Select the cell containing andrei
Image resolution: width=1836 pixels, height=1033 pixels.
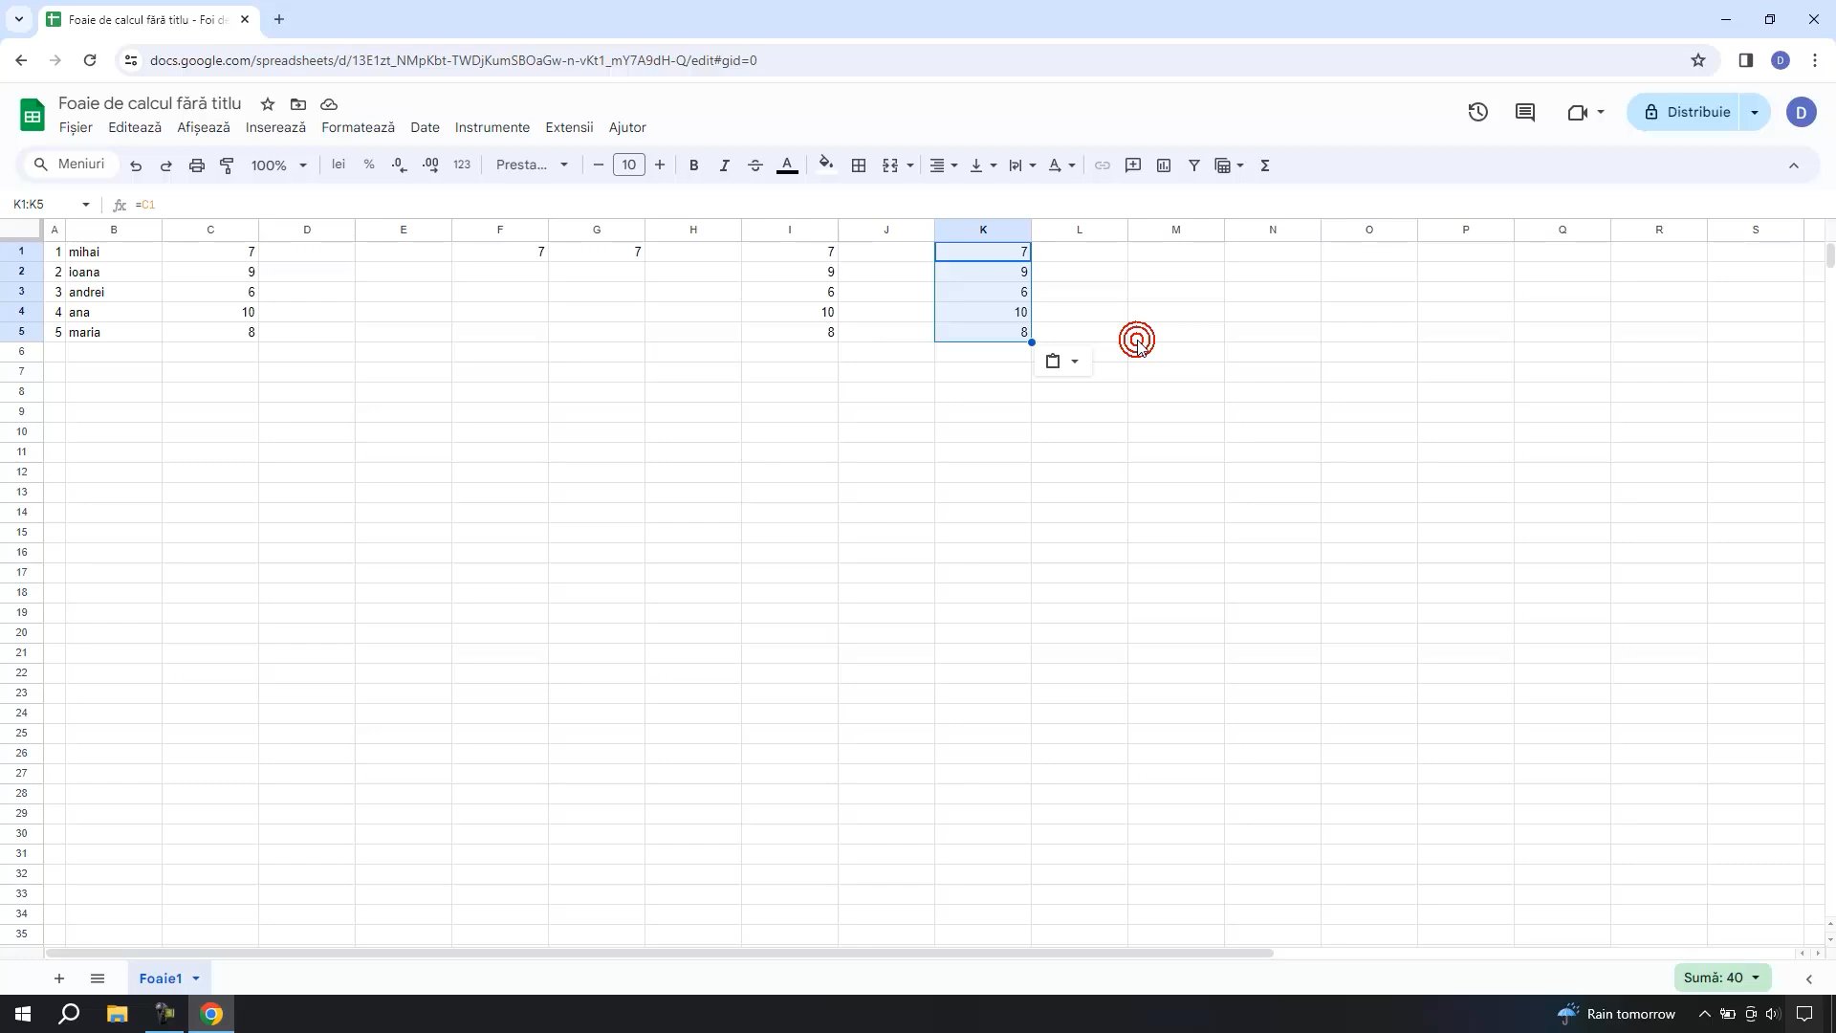point(114,293)
